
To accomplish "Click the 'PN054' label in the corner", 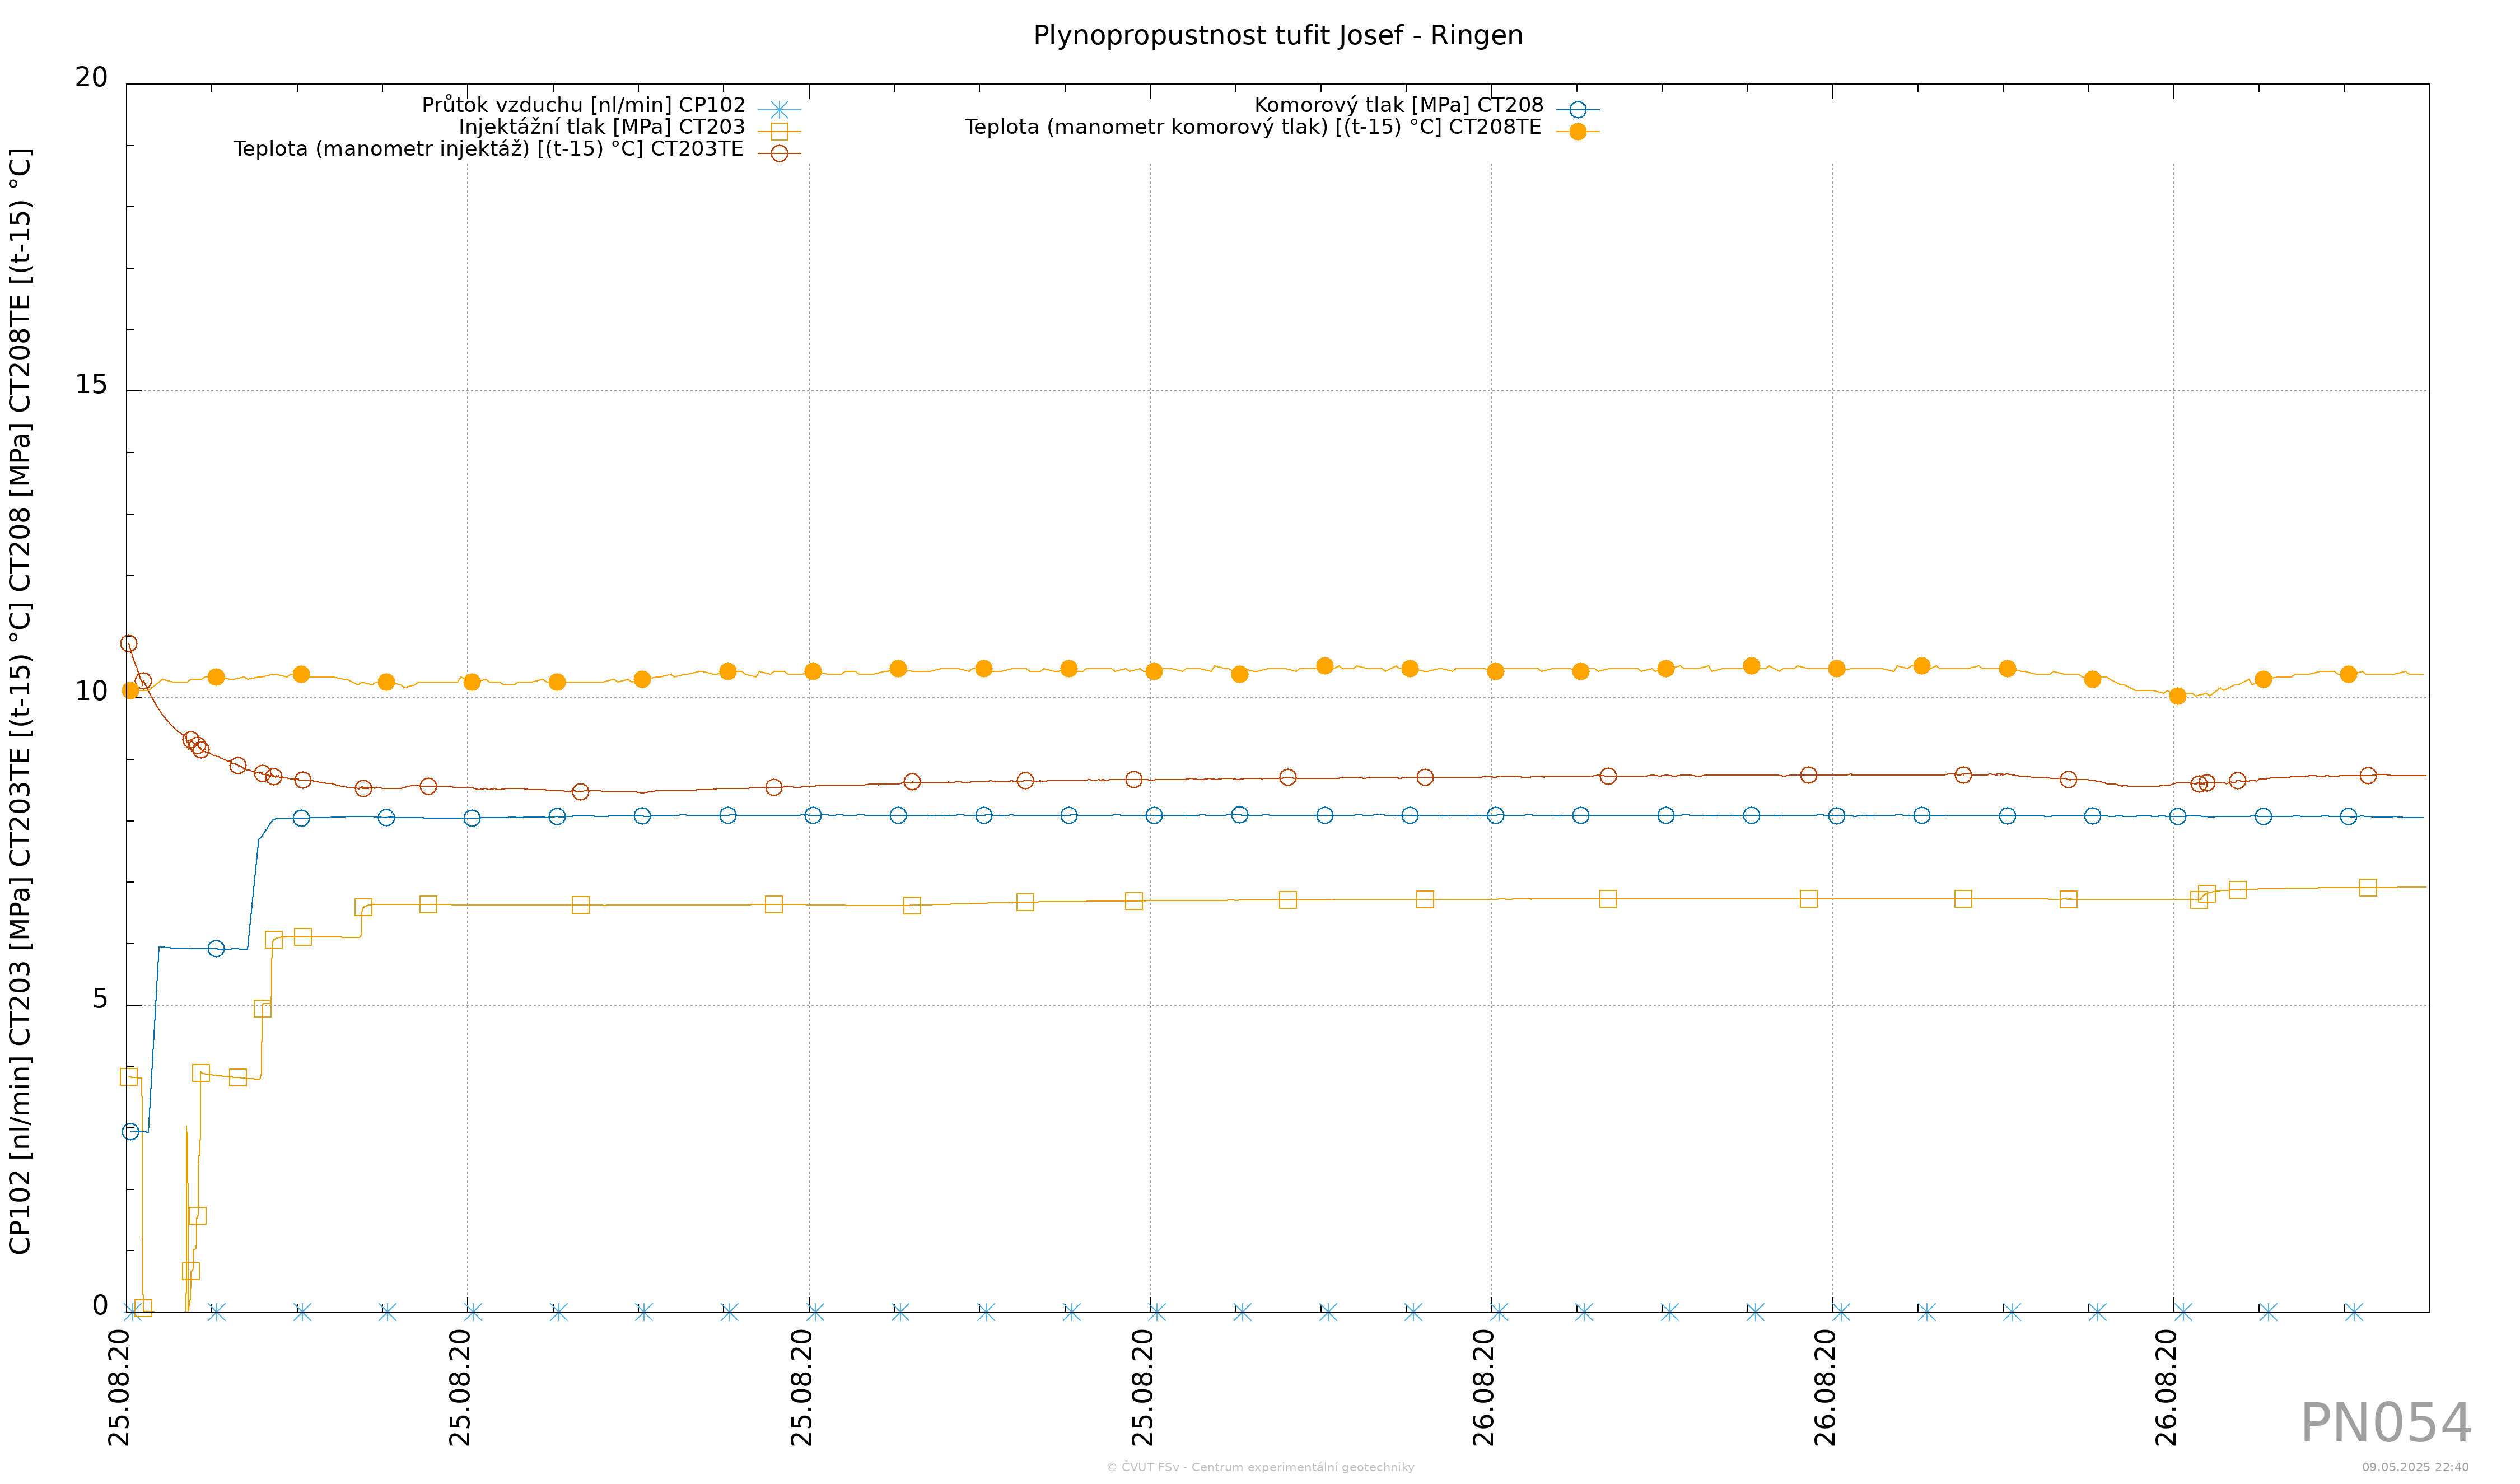I will click(2386, 1424).
